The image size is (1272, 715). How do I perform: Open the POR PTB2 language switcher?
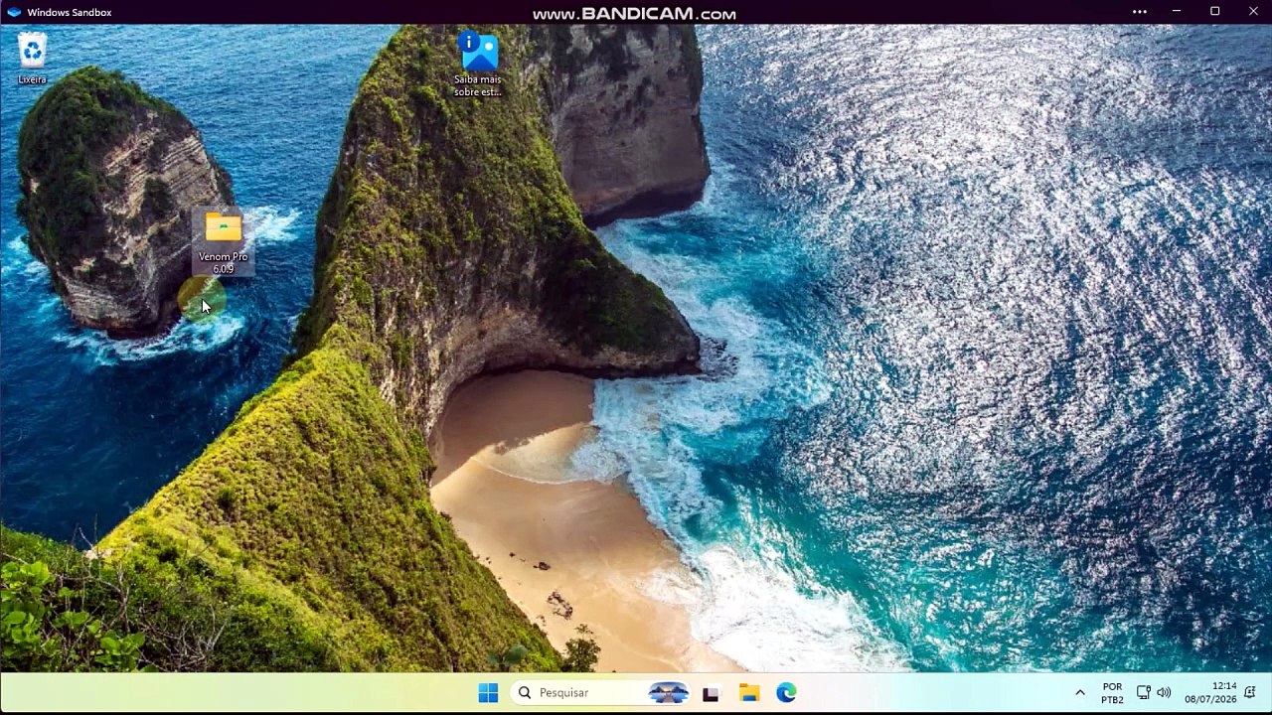click(x=1112, y=693)
